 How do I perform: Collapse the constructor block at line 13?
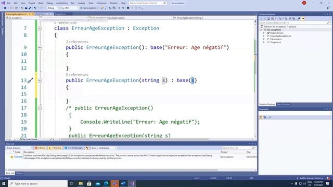coord(40,81)
